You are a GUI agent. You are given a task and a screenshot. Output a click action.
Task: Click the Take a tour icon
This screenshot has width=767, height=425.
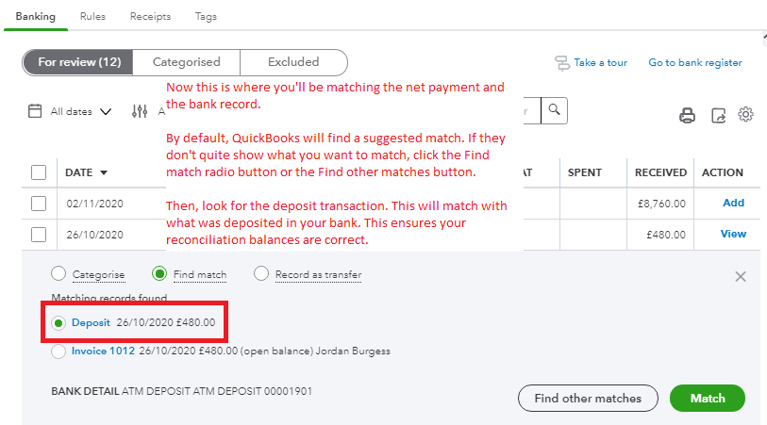pos(563,62)
